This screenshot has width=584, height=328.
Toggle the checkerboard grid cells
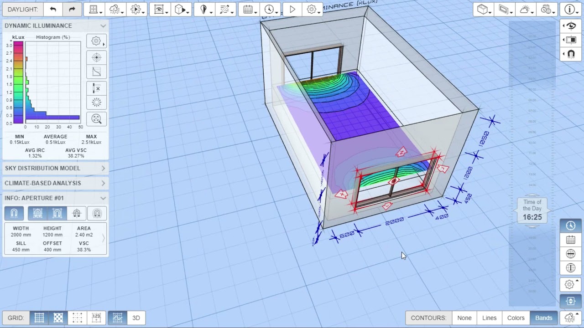[58, 318]
